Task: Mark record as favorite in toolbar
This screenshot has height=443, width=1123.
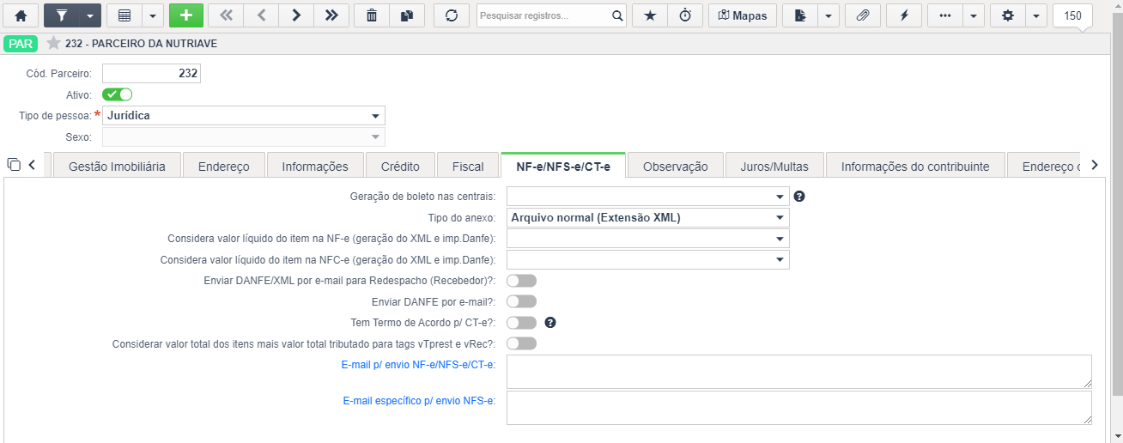Action: tap(649, 15)
